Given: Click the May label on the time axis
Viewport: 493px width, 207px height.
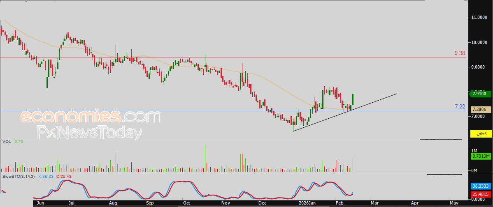Looking at the screenshot, I should click(454, 203).
